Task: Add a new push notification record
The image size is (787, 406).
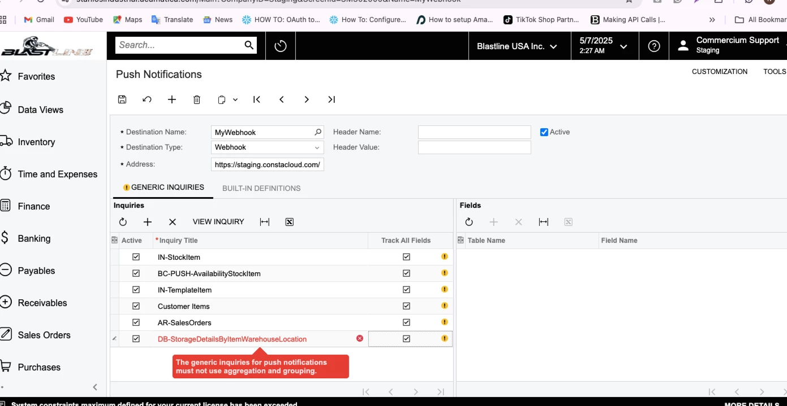Action: 172,99
